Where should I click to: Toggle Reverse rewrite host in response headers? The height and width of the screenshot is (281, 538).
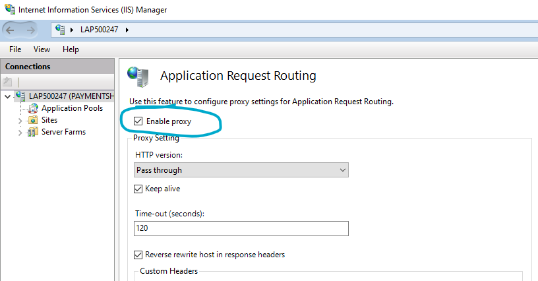pos(138,255)
